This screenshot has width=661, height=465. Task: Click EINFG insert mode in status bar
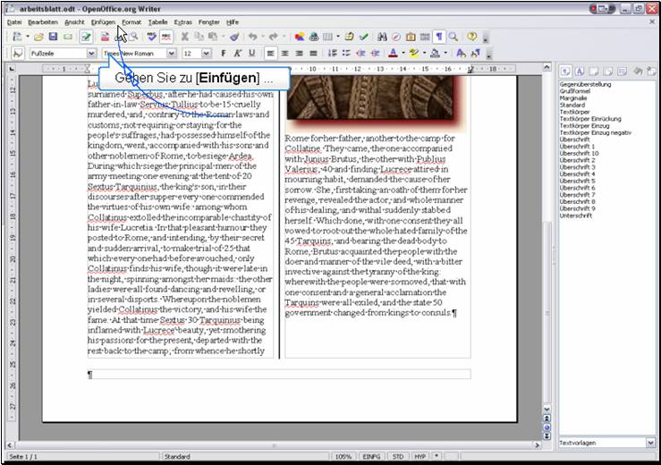tap(370, 456)
